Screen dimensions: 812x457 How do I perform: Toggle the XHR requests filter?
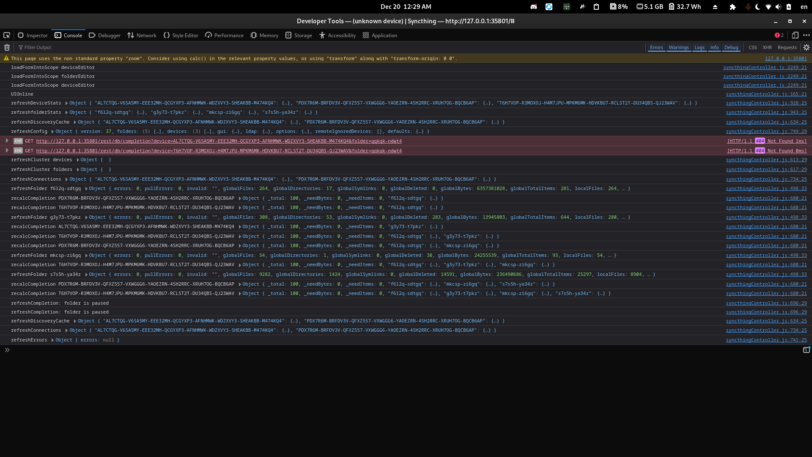point(767,47)
